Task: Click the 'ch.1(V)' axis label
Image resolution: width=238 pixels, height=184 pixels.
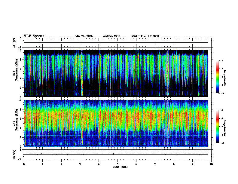Action: click(x=14, y=43)
